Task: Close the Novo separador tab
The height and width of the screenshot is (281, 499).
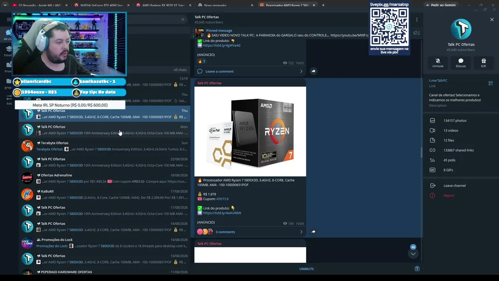Action: [252, 5]
